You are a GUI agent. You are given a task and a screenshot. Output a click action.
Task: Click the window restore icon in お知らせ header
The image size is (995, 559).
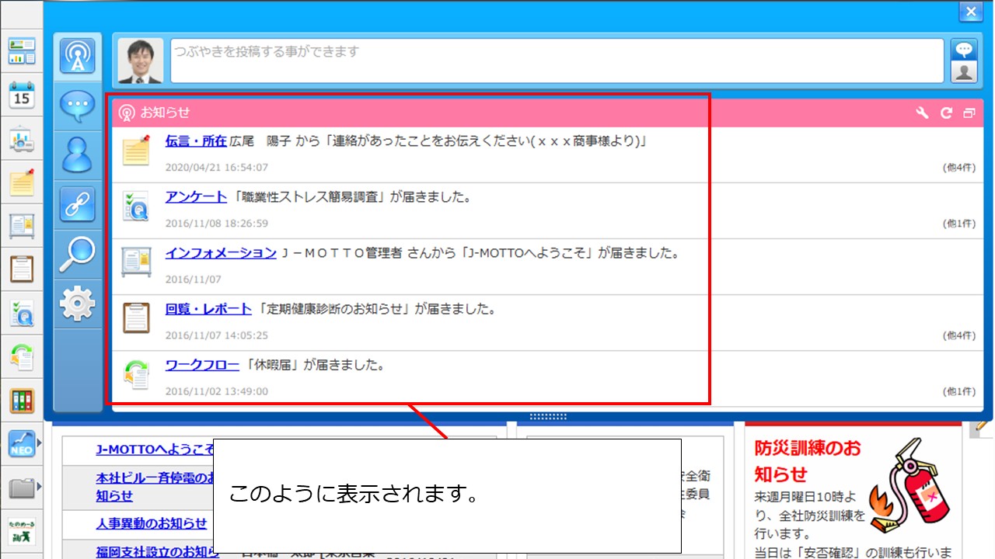pos(969,113)
